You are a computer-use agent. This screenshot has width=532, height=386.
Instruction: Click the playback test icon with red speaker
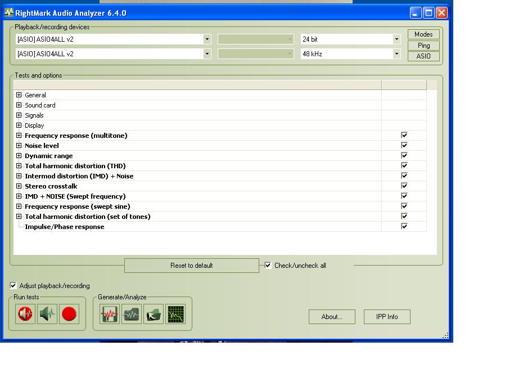(25, 314)
